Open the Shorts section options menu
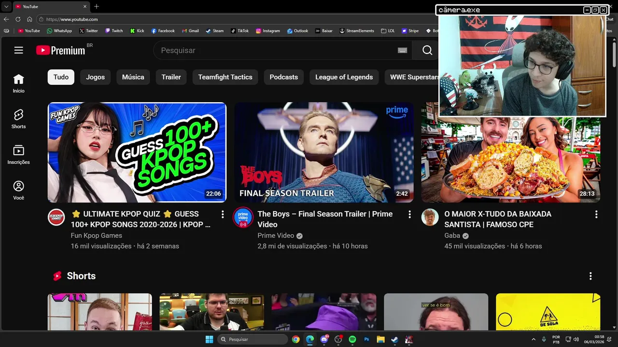Screen dimensions: 618x347 coord(590,276)
